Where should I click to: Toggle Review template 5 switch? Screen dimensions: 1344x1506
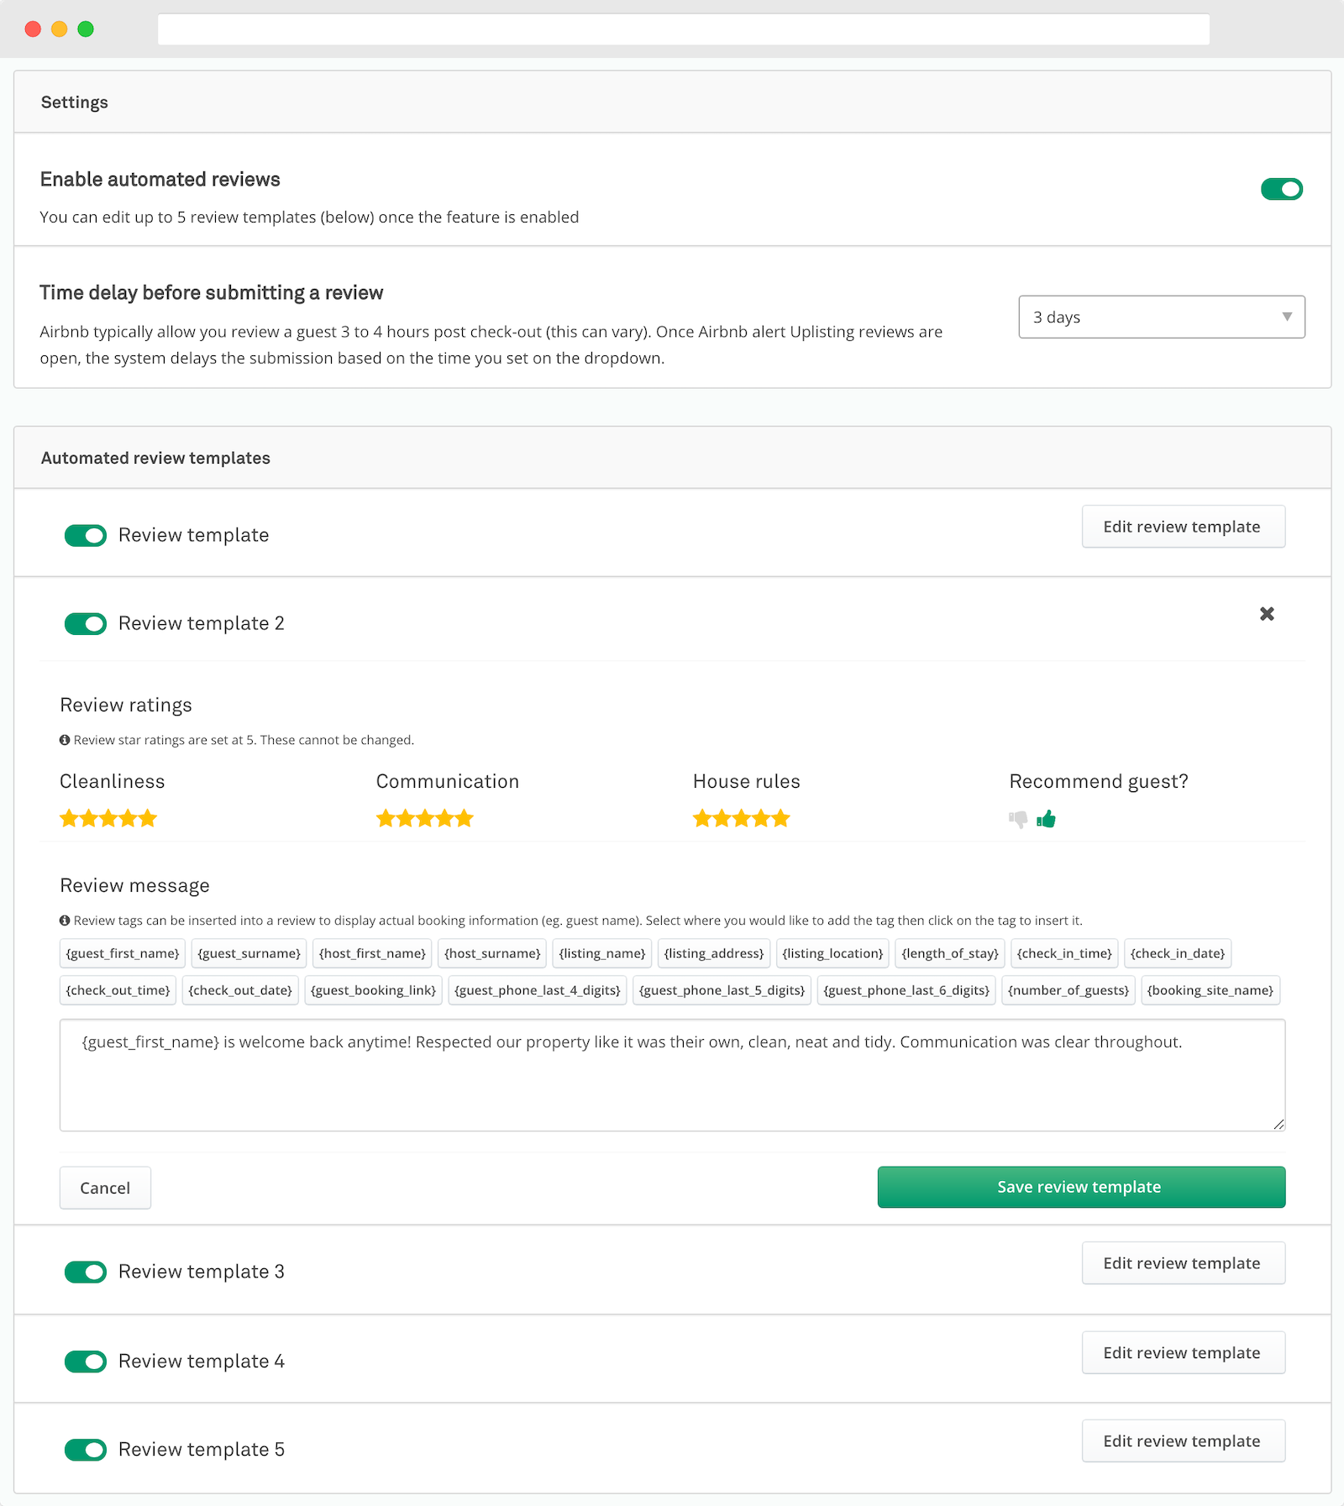click(86, 1450)
